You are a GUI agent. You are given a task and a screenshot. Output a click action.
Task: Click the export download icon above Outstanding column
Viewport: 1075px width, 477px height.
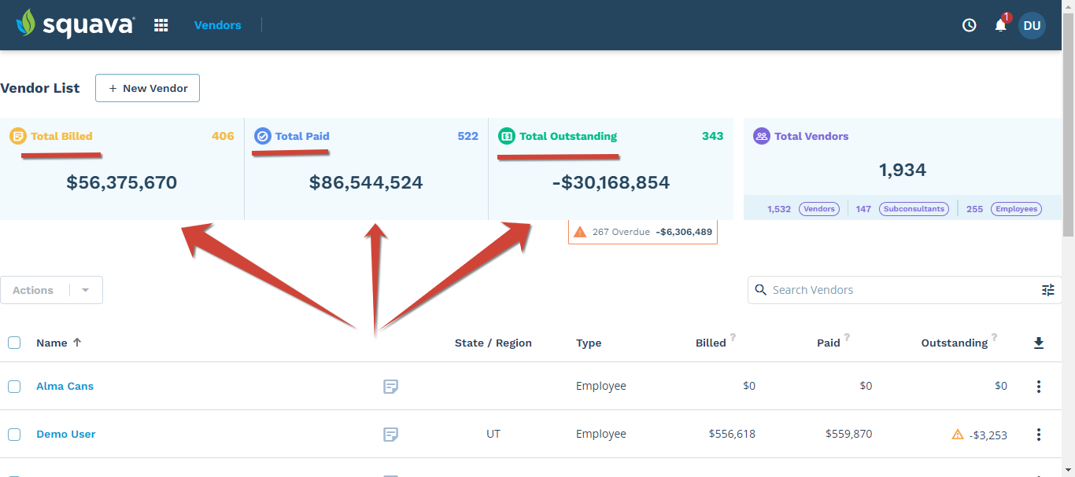(1039, 342)
